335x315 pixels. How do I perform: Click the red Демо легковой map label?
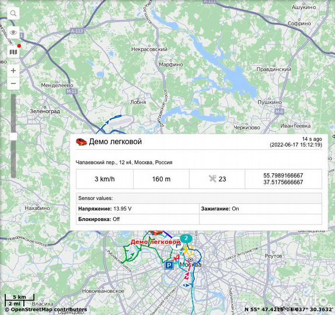(155, 242)
